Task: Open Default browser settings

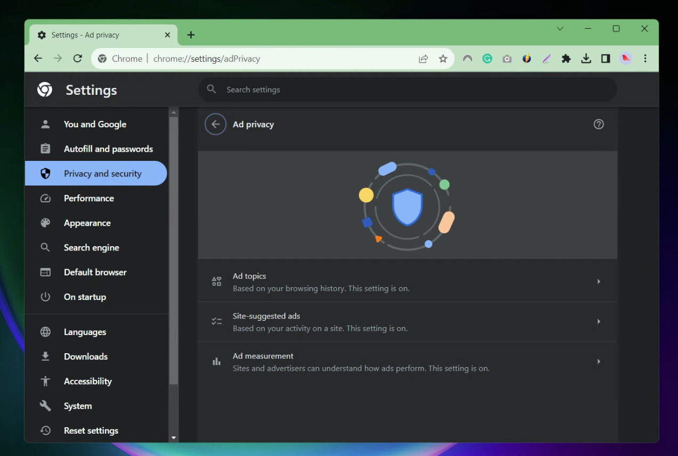Action: click(96, 272)
